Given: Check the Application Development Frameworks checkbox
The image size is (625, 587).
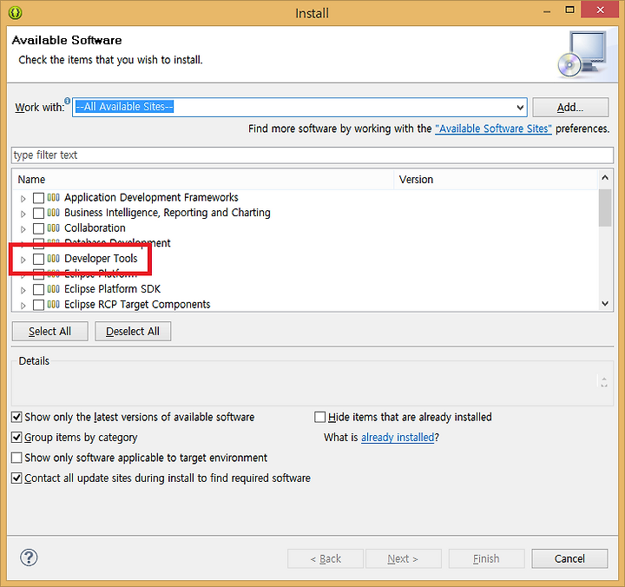Looking at the screenshot, I should [38, 198].
